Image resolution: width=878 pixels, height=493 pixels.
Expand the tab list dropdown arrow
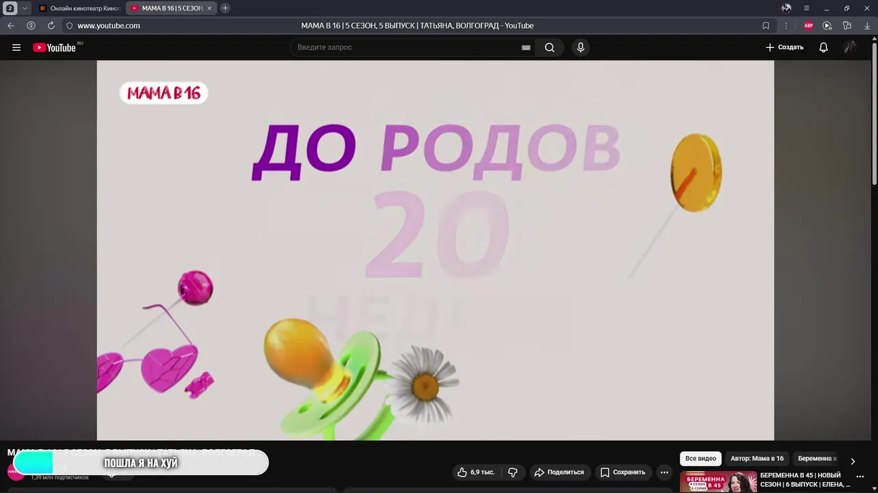point(25,8)
